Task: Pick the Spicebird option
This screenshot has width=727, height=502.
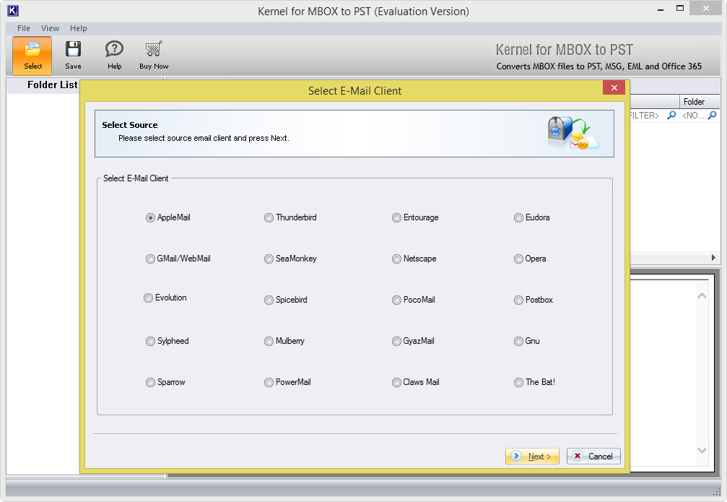Action: 269,300
